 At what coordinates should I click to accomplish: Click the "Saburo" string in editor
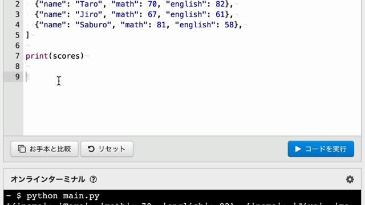pyautogui.click(x=94, y=25)
